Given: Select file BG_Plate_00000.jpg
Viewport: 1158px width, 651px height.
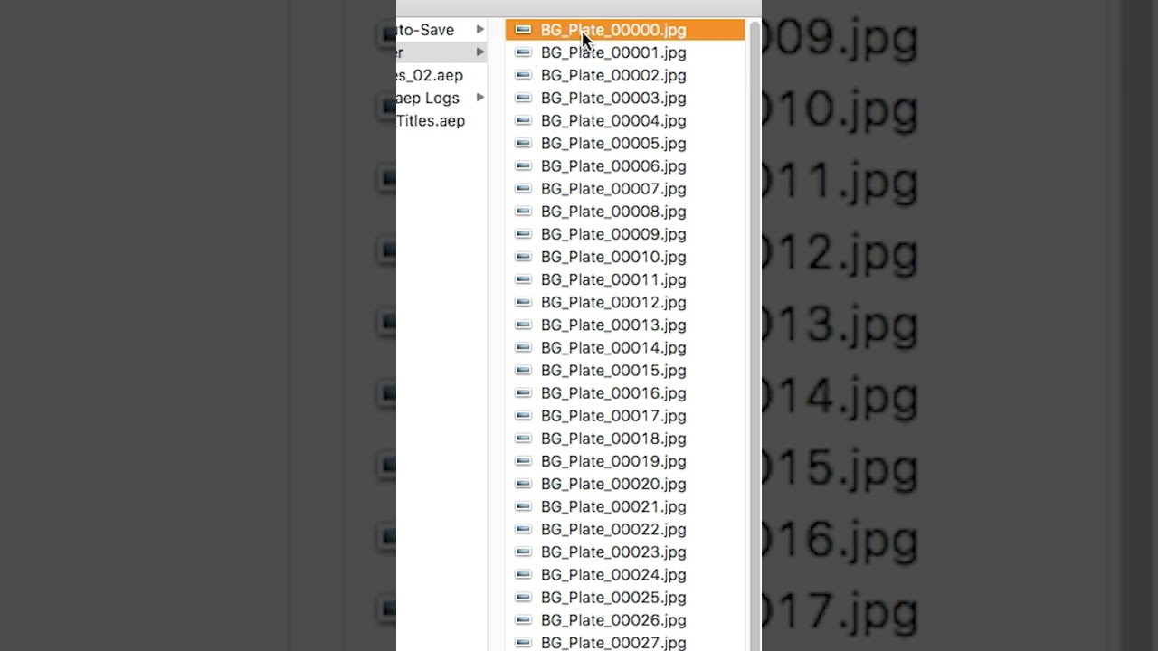Looking at the screenshot, I should pyautogui.click(x=625, y=30).
